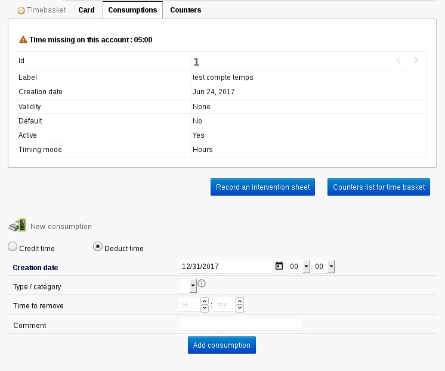Click the Timebasket clock icon
This screenshot has width=445, height=371.
pos(21,10)
